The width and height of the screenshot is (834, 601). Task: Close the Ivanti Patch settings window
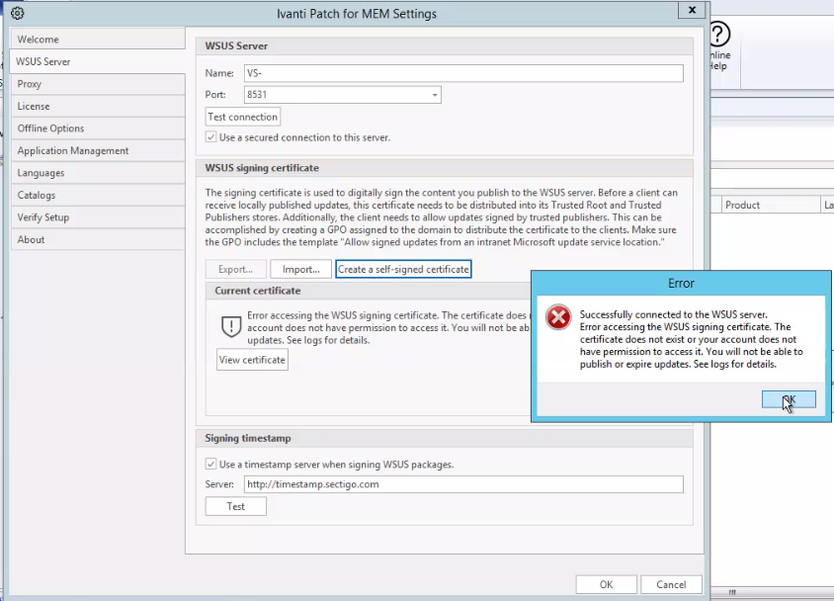[x=691, y=11]
